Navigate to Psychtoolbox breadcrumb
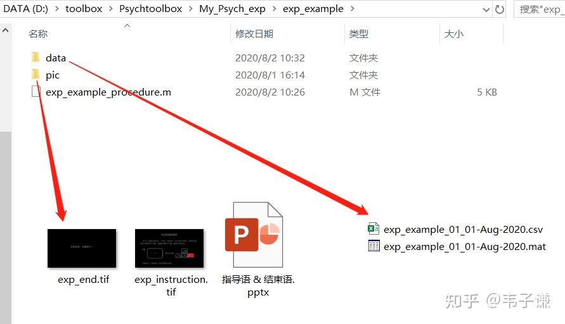565x324 pixels. pos(151,9)
